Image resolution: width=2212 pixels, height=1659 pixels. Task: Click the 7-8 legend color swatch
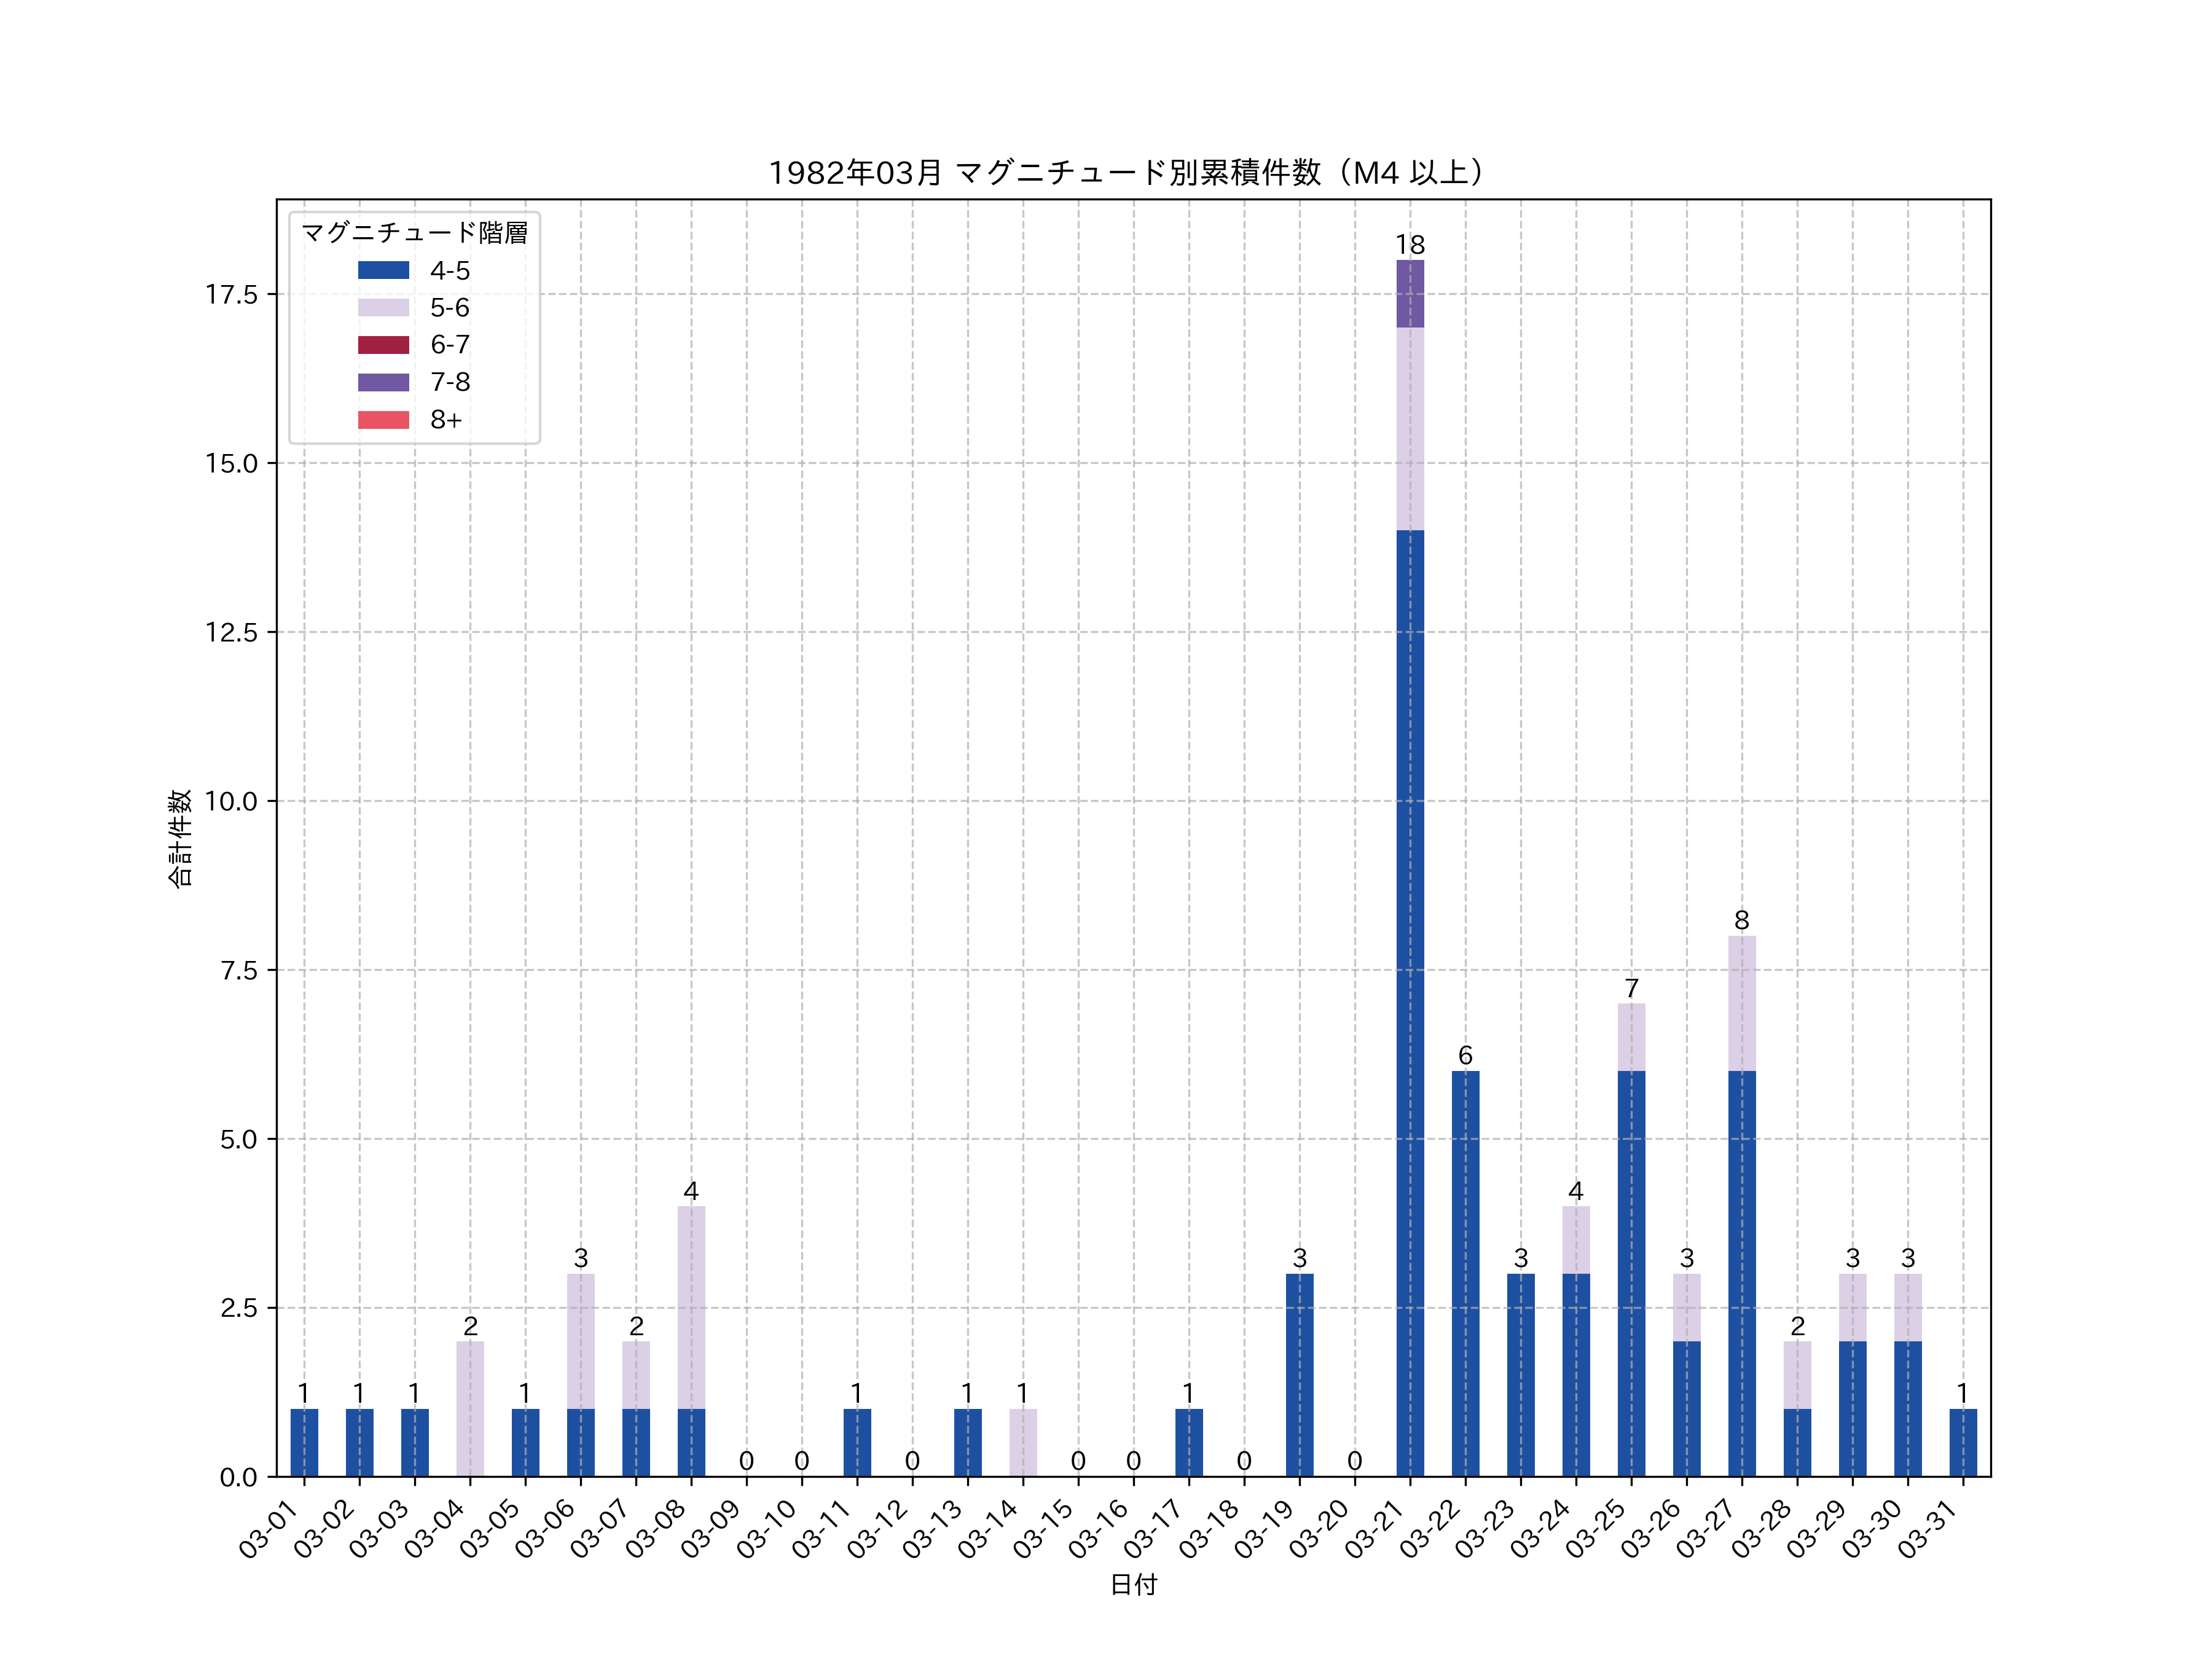(x=383, y=382)
